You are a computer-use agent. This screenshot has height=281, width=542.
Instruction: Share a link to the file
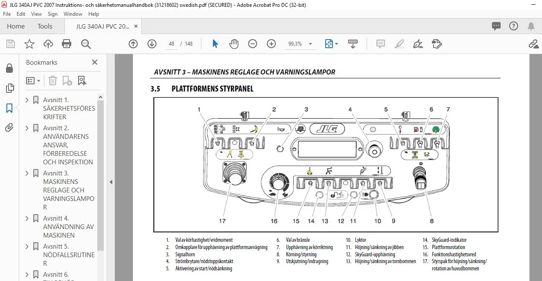pyautogui.click(x=533, y=44)
